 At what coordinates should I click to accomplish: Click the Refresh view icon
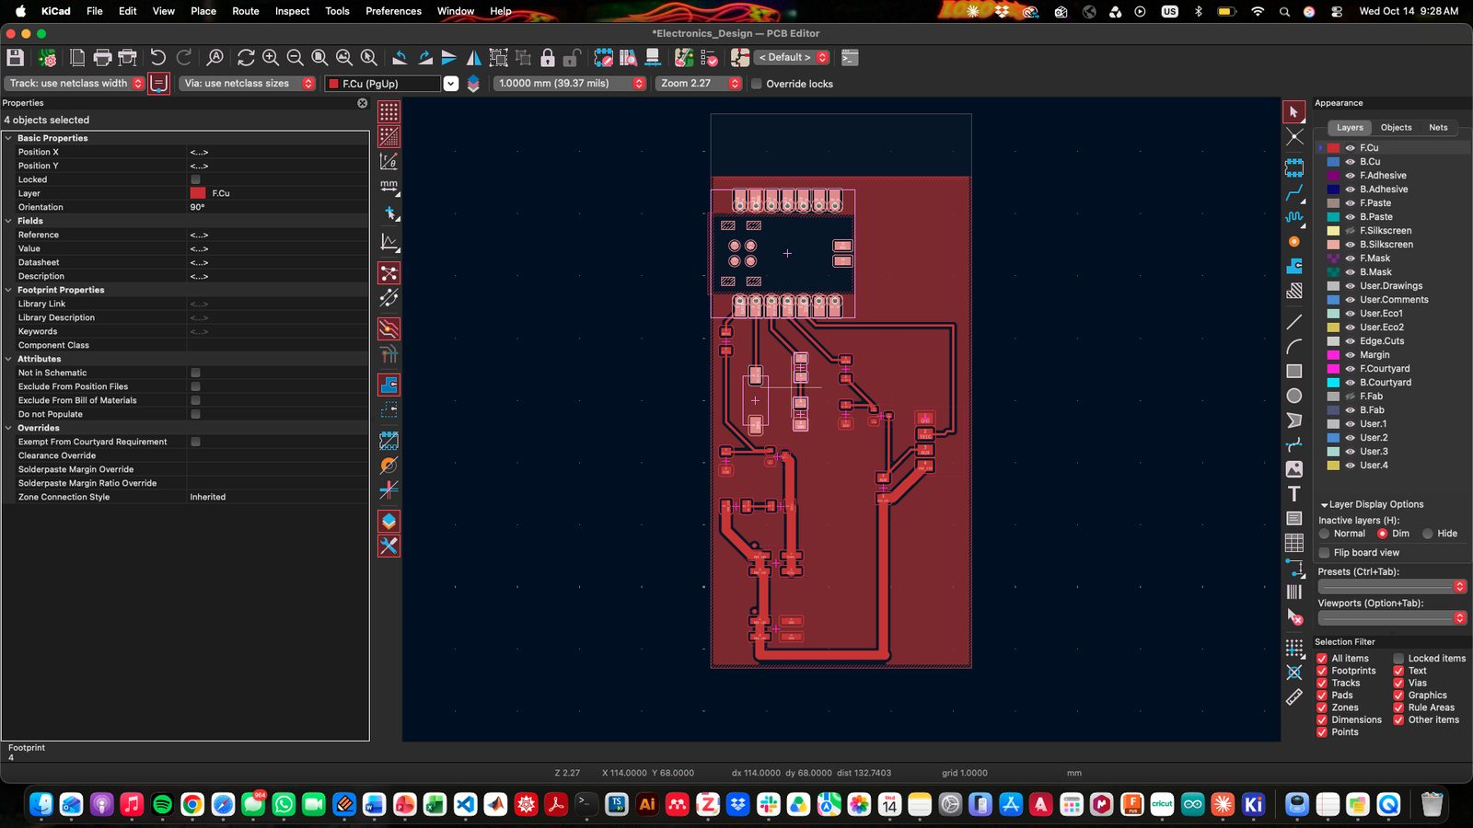[x=246, y=58]
